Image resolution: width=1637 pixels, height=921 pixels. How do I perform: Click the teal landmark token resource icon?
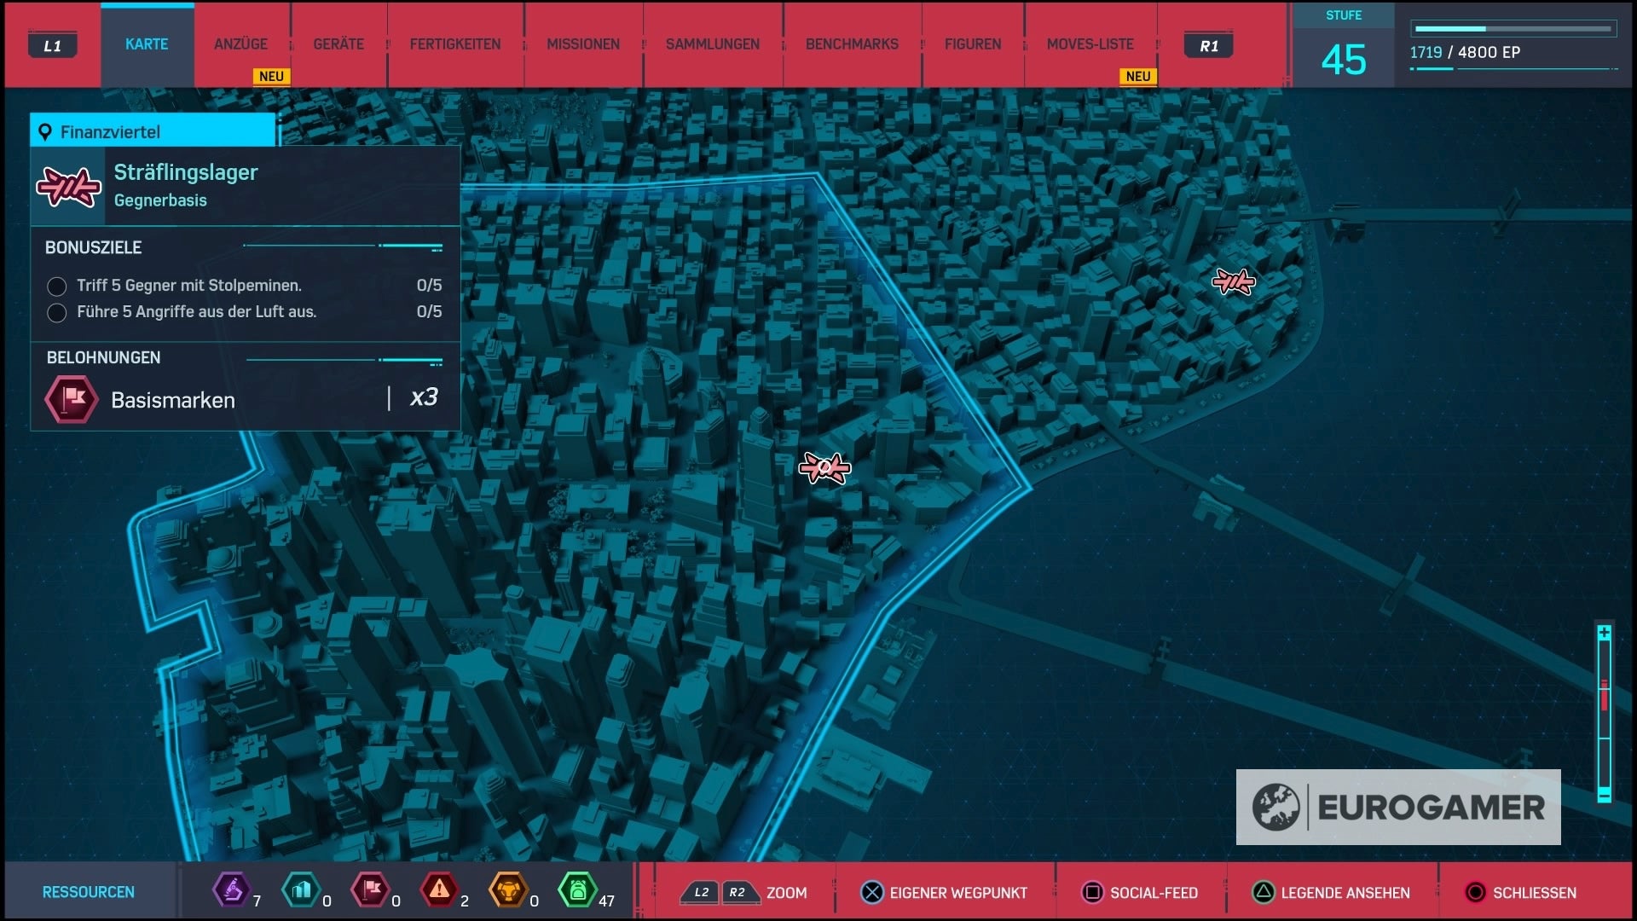tap(301, 889)
